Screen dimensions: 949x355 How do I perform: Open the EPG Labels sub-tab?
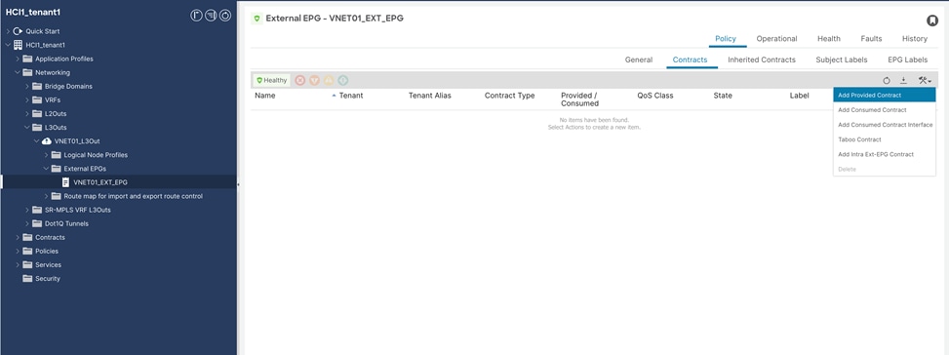coord(907,59)
